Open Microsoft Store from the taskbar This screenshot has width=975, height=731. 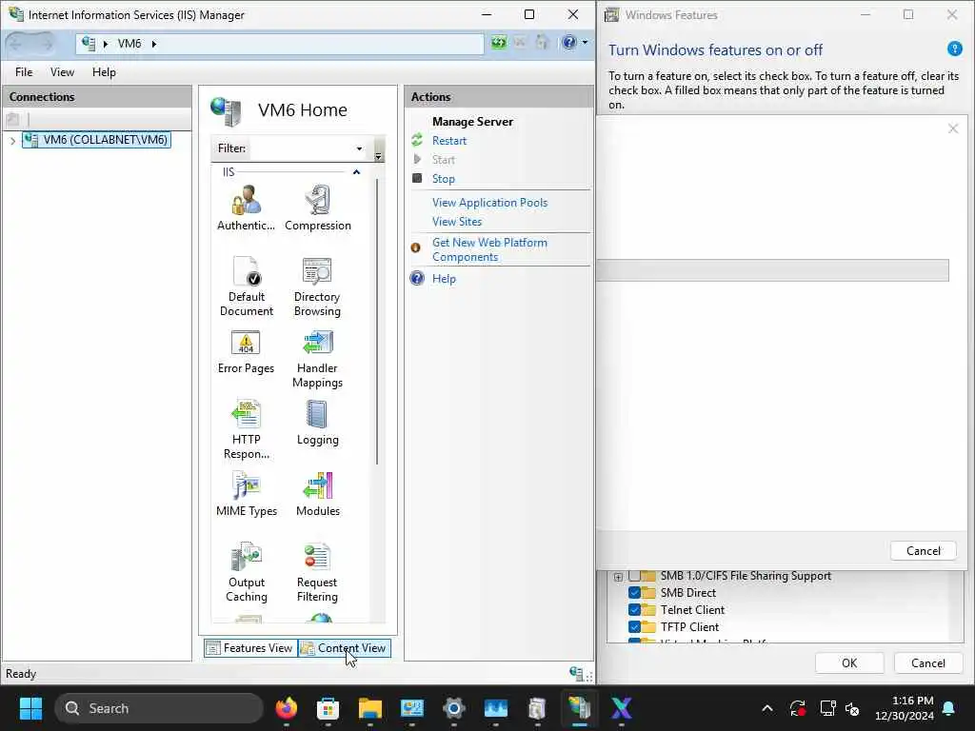(x=328, y=708)
